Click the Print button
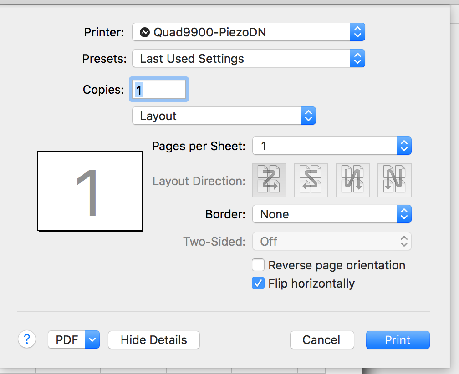Image resolution: width=459 pixels, height=374 pixels. click(x=398, y=340)
